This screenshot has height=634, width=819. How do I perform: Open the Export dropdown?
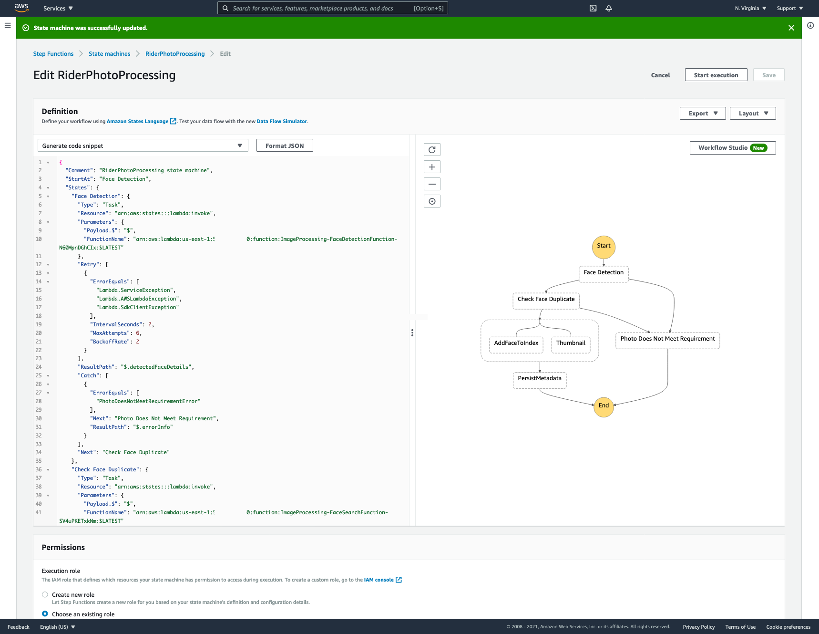[x=703, y=113]
